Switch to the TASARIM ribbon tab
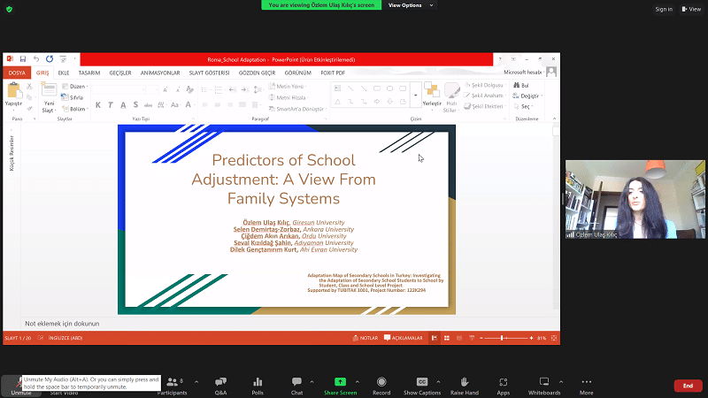This screenshot has width=708, height=398. click(89, 73)
